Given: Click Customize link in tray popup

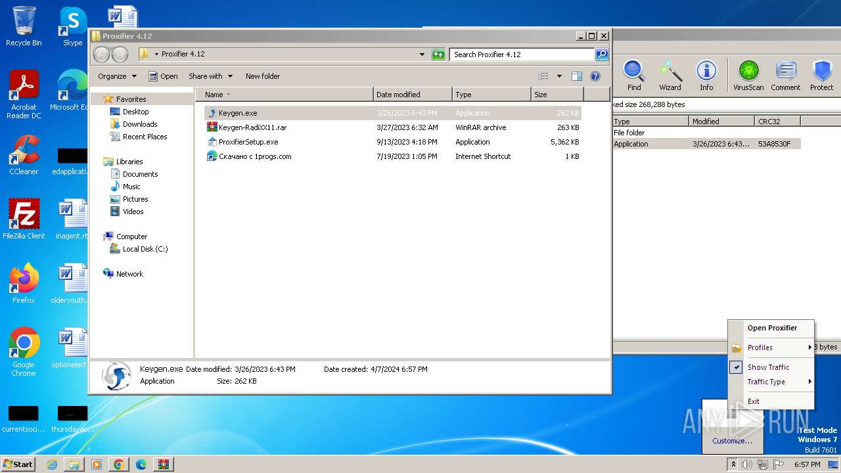Looking at the screenshot, I should tap(733, 441).
